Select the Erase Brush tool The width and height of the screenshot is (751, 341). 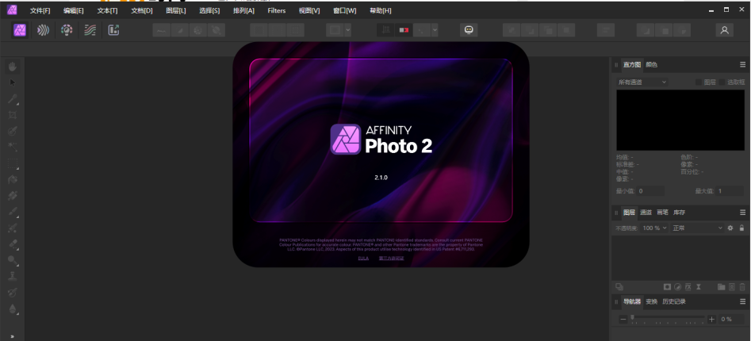coord(13,243)
